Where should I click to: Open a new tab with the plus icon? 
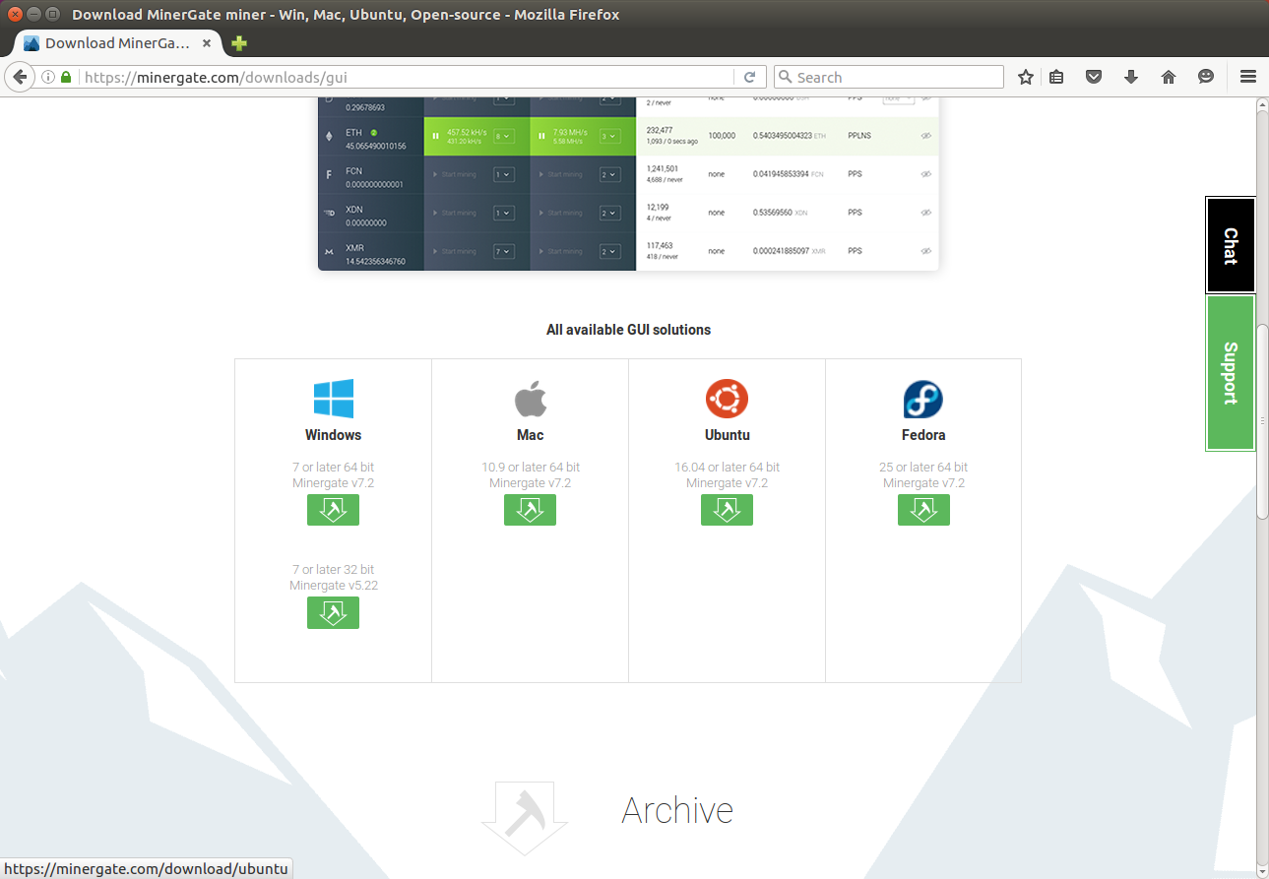click(x=239, y=43)
